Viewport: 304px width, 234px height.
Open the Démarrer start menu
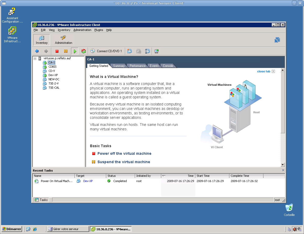coord(12,229)
